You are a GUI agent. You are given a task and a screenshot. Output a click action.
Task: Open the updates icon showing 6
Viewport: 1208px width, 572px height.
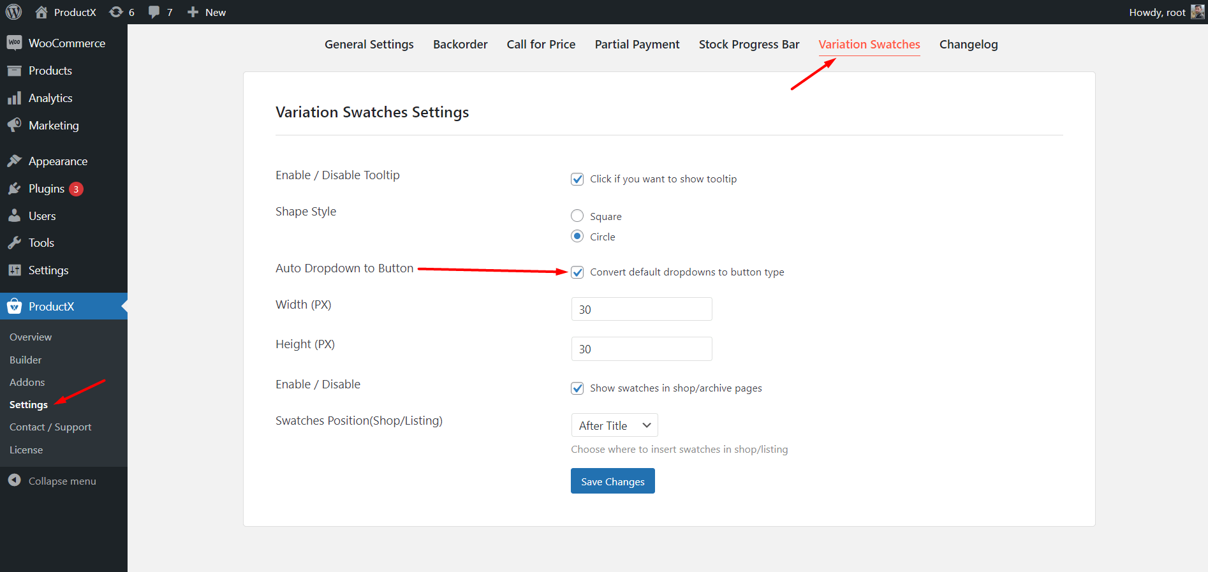point(116,12)
